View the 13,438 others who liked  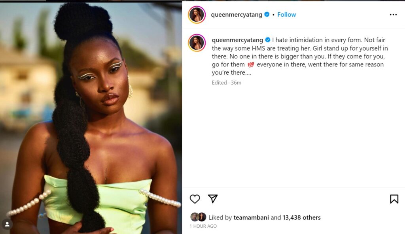(301, 217)
